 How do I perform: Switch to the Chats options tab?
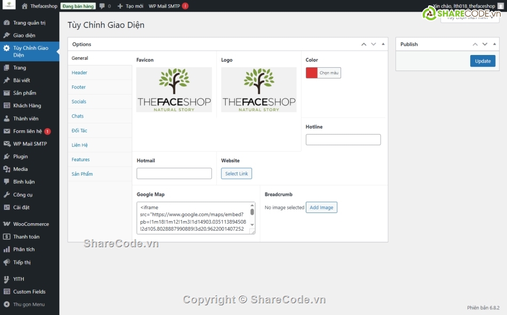click(100, 116)
